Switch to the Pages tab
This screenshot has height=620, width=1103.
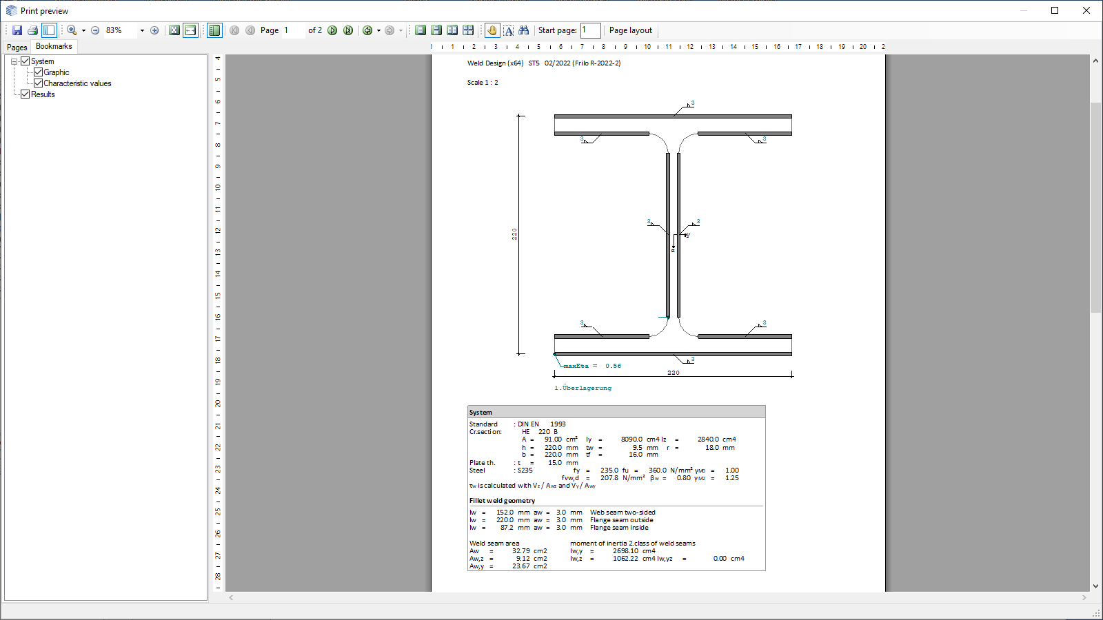click(17, 48)
